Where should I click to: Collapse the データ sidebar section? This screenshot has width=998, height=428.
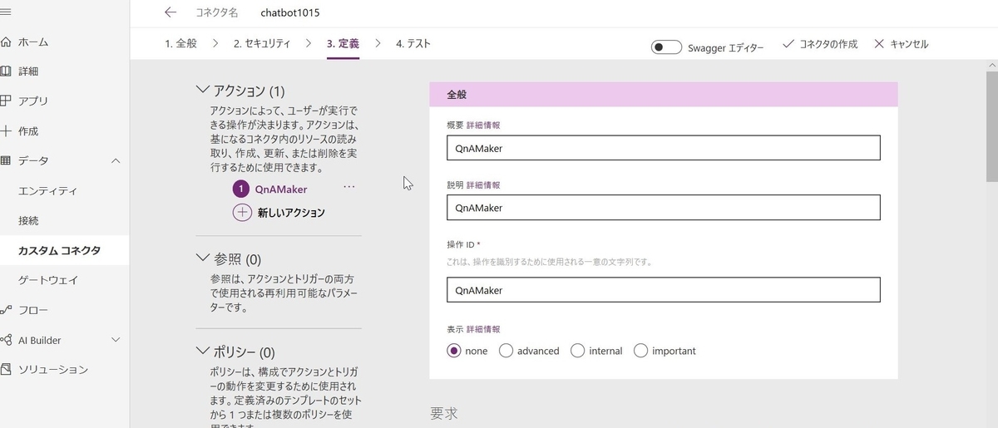coord(116,160)
